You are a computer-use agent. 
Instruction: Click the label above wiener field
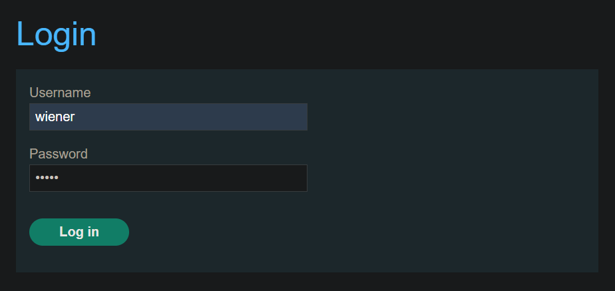60,93
